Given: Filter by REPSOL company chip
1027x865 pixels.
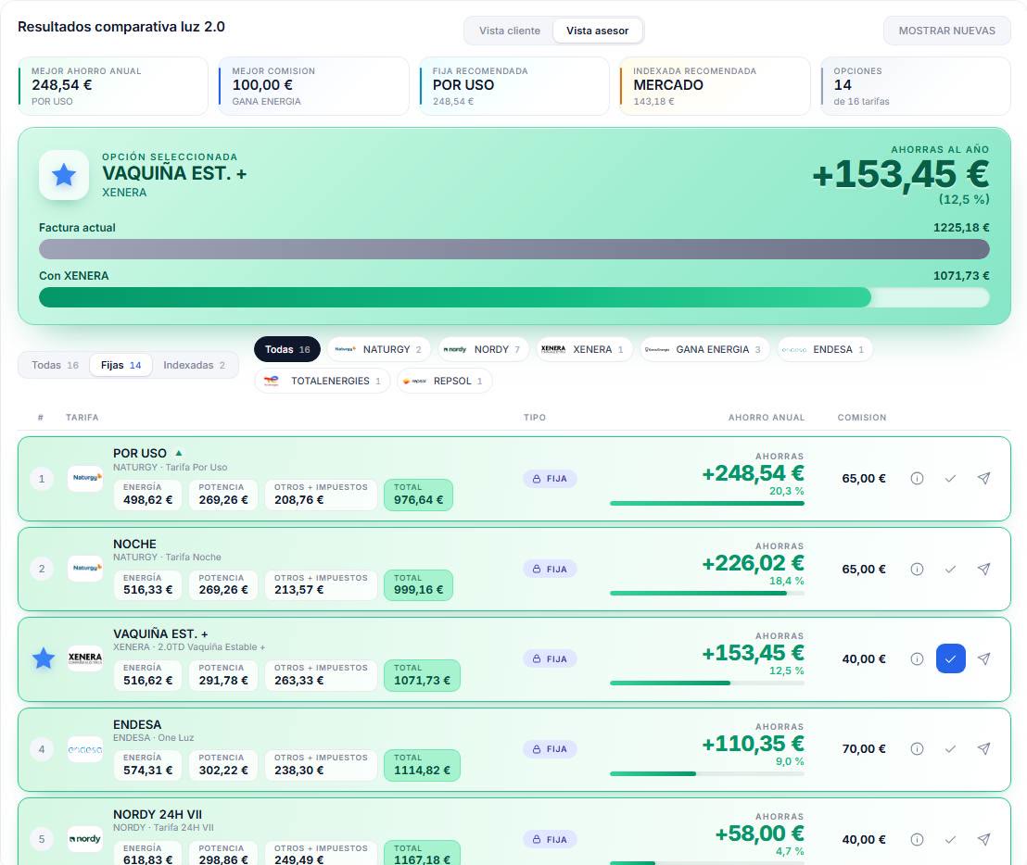Looking at the screenshot, I should (444, 381).
